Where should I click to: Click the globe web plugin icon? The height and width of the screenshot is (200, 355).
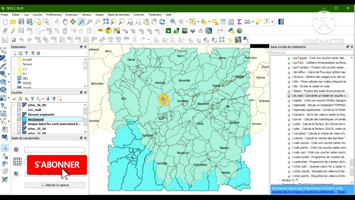tap(239, 31)
